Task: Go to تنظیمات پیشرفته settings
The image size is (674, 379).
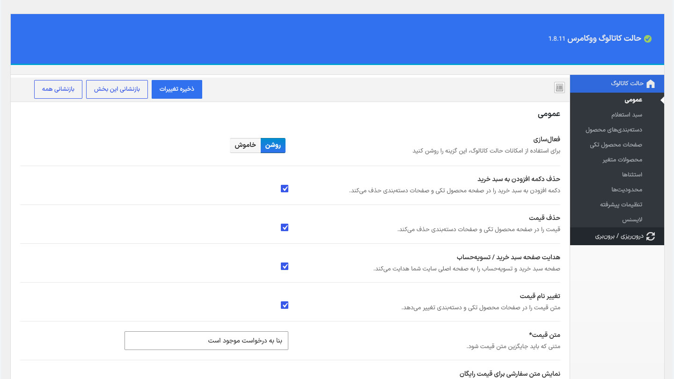Action: coord(617,205)
